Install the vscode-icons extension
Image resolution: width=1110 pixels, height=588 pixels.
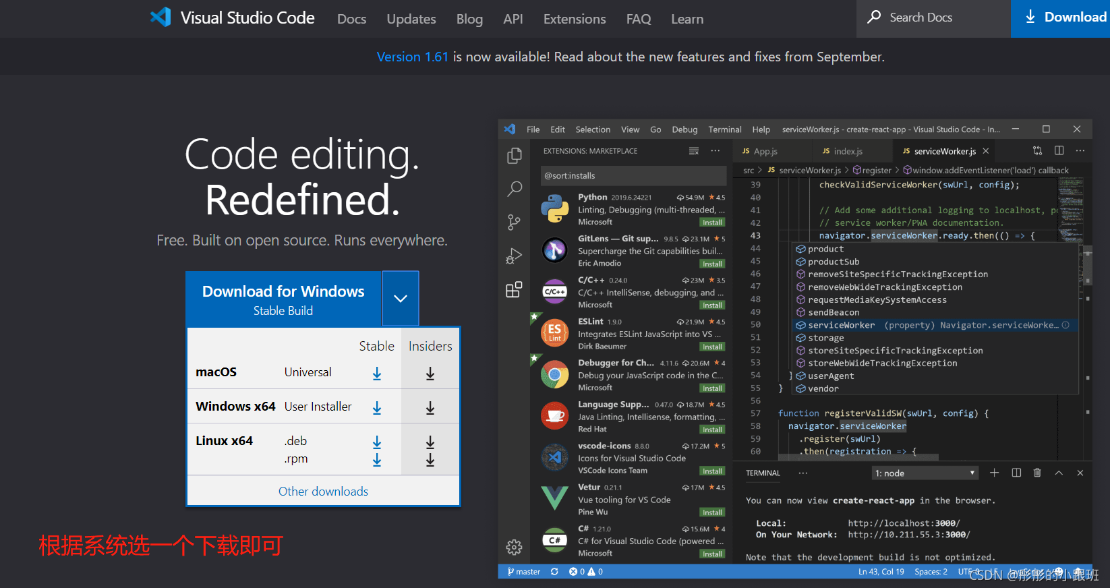[712, 471]
